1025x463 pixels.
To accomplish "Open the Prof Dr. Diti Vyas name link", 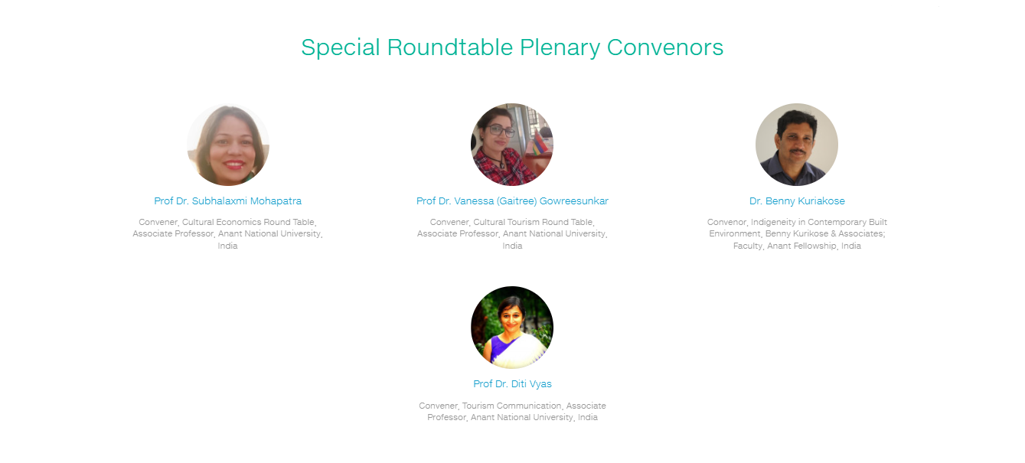I will [x=512, y=384].
